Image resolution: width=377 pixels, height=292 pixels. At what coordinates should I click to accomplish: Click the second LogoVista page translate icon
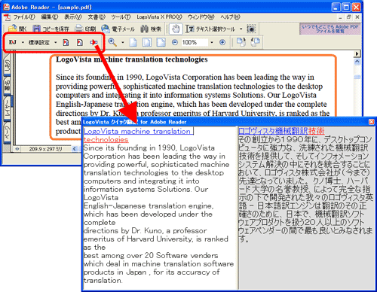point(80,42)
